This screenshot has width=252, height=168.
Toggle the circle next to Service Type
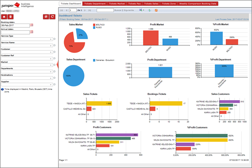pos(54,39)
